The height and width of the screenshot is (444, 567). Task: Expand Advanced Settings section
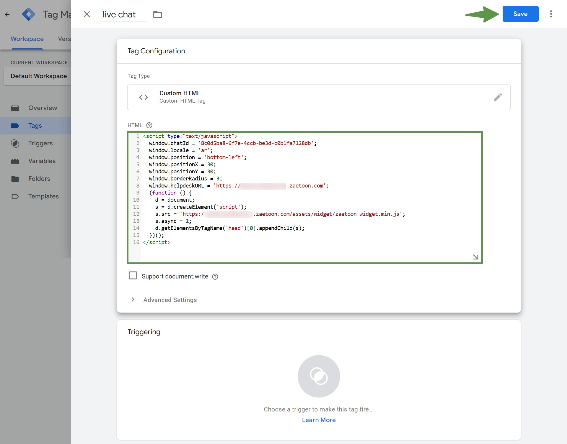point(170,300)
